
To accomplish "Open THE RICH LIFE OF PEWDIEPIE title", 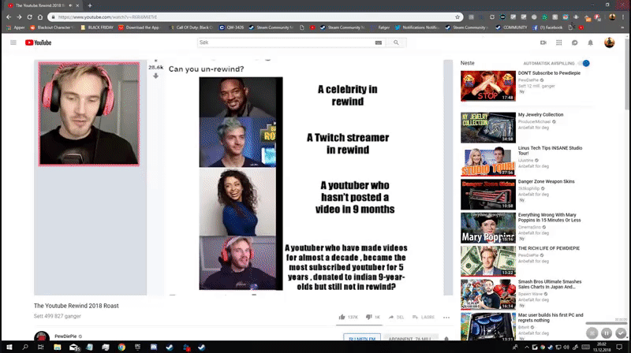I will point(549,248).
